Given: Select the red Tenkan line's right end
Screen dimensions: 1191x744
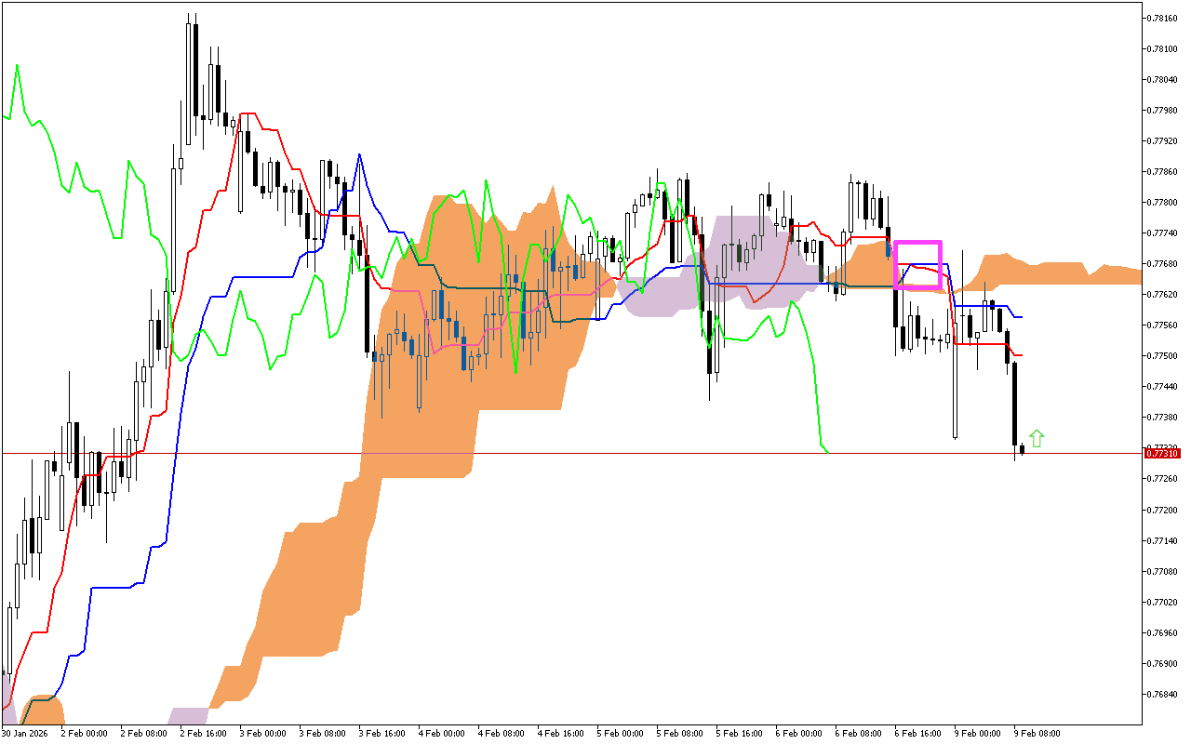Looking at the screenshot, I should (1020, 355).
